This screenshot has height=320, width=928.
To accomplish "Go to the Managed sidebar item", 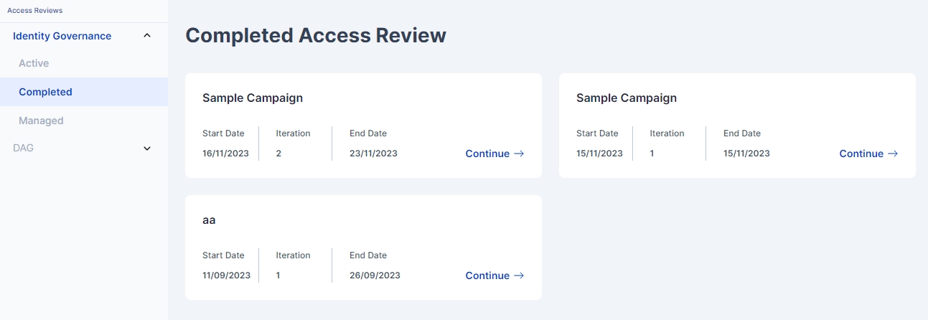I will (41, 121).
